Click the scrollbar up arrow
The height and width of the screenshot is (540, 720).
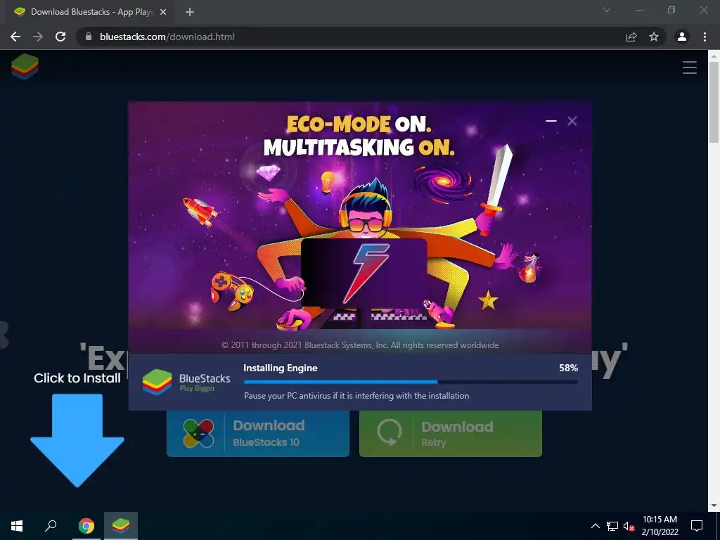tap(714, 56)
